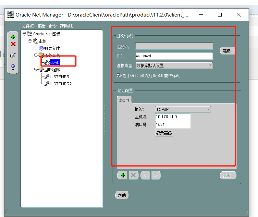This screenshot has width=258, height=217.
Task: Open the 文件(F) menu
Action: [28, 26]
